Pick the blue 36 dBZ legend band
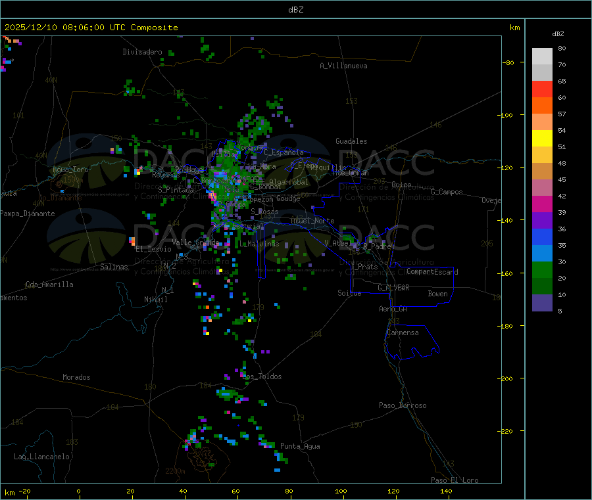 tap(542, 237)
